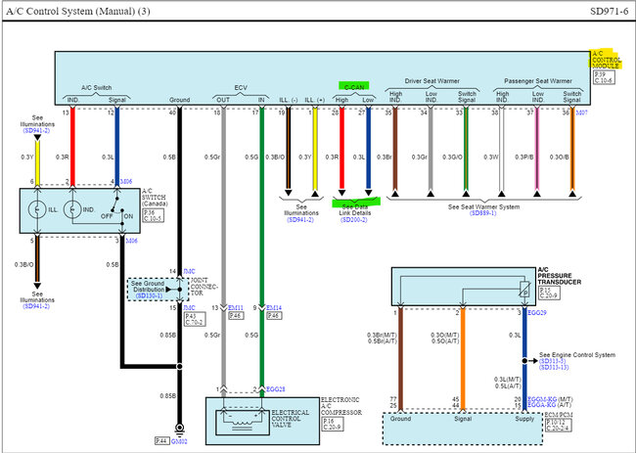Open the SD313-3 engine control system link
636x453 pixels.
(553, 361)
